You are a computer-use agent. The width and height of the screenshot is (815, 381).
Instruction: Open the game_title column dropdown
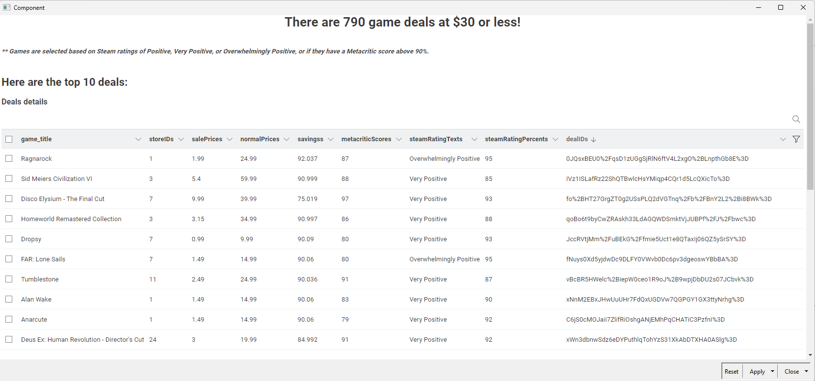[x=138, y=139]
